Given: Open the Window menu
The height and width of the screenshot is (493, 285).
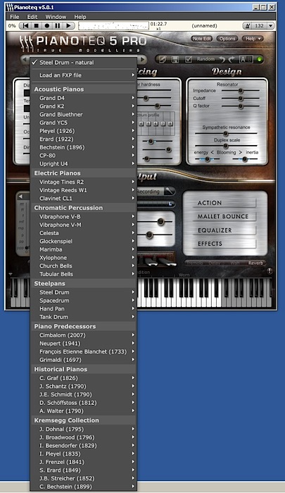Looking at the screenshot, I should tap(56, 17).
